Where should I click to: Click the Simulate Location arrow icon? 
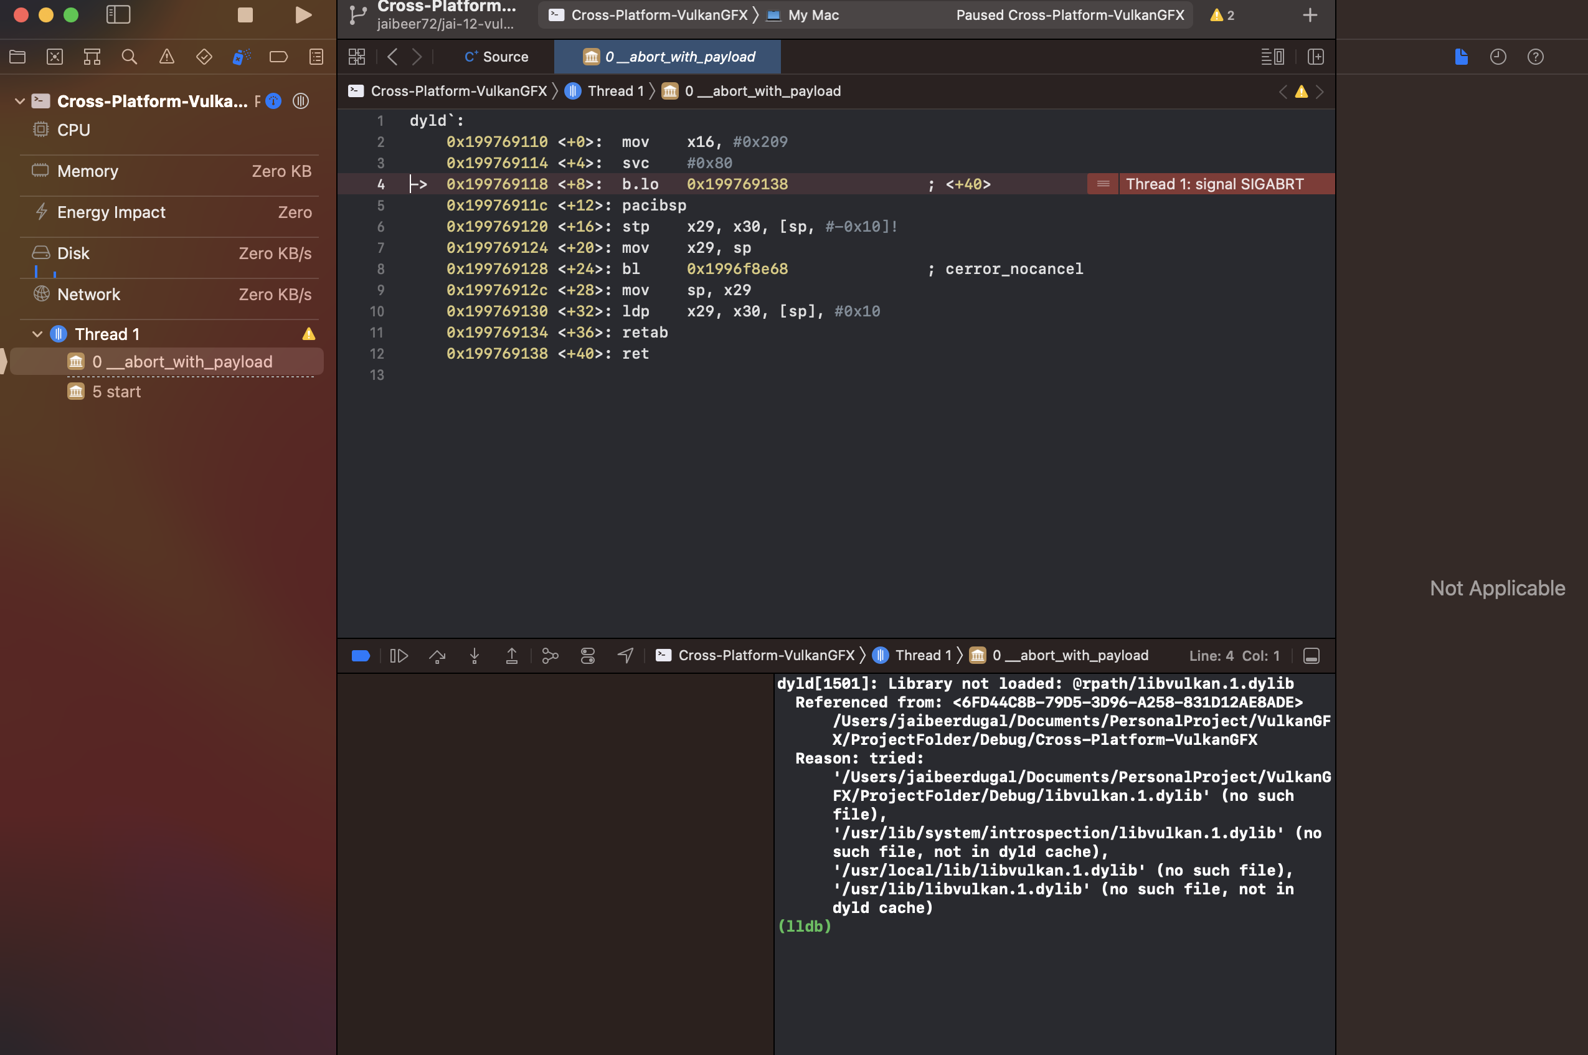(625, 655)
